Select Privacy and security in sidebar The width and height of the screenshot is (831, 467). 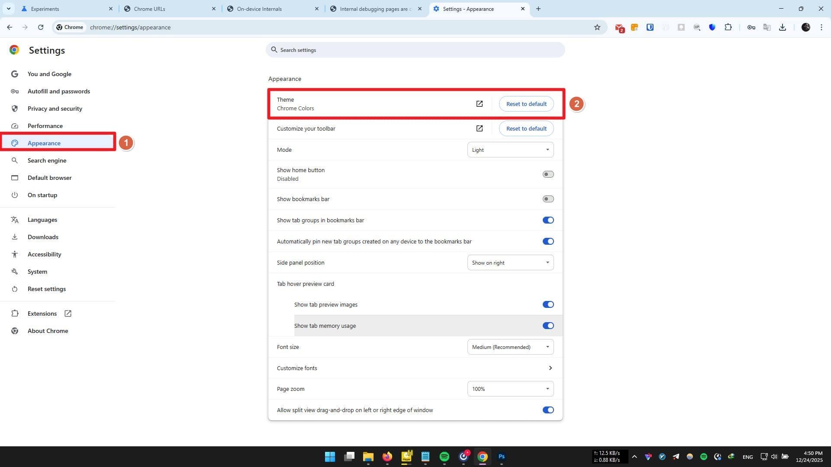click(55, 109)
